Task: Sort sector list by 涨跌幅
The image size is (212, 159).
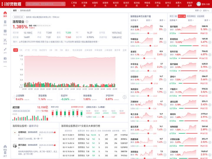Action: [173, 20]
